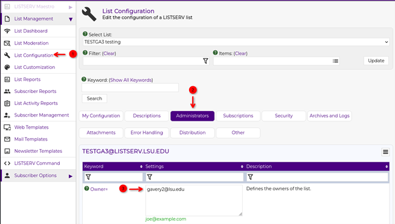Screen dimensions: 395x224
Task: Click the help icon next to Select List
Action: 85,34
